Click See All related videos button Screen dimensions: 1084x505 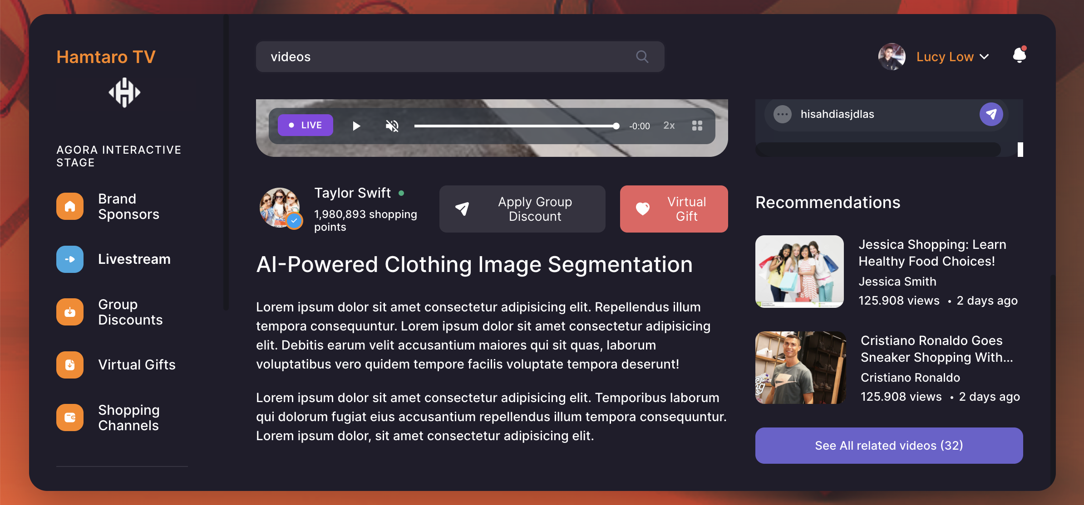tap(889, 446)
